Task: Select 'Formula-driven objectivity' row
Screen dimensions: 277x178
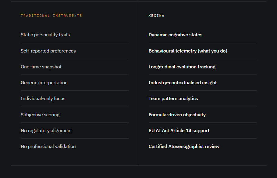Action: coord(177,115)
